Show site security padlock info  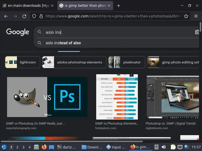coord(41,16)
